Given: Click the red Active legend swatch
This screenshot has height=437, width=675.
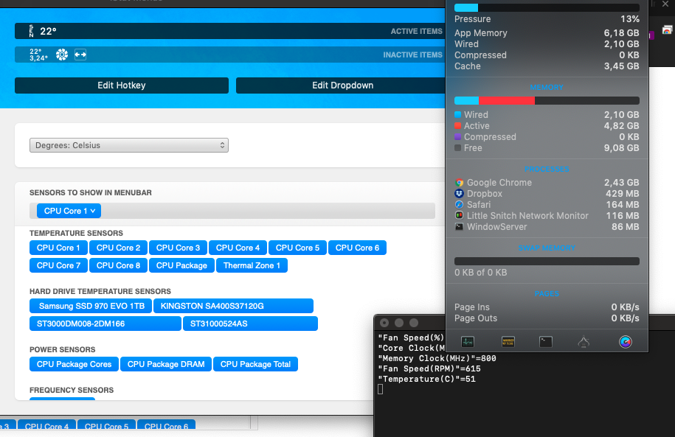Looking at the screenshot, I should pos(458,126).
